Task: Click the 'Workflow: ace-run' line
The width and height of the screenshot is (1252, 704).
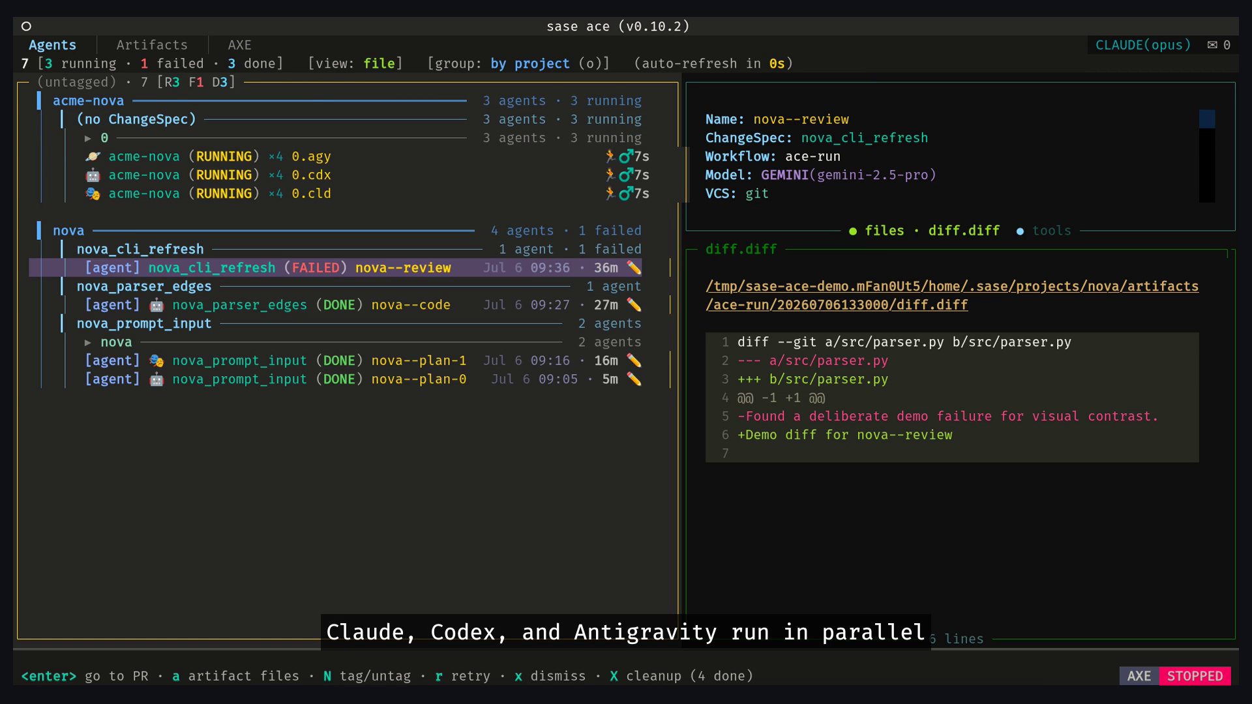Action: pos(773,156)
